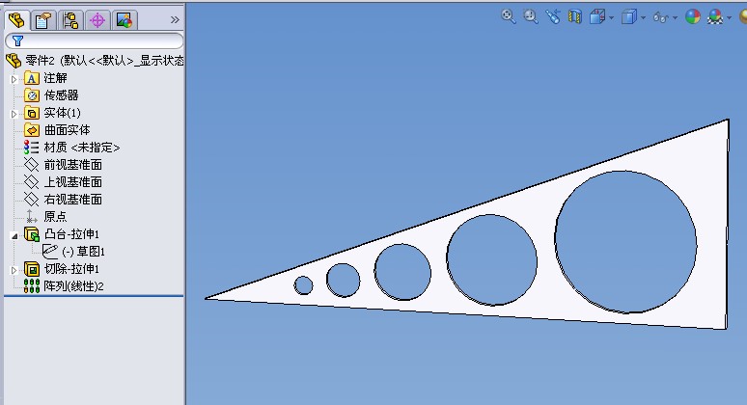Click the Zoom to Fit icon

click(509, 16)
